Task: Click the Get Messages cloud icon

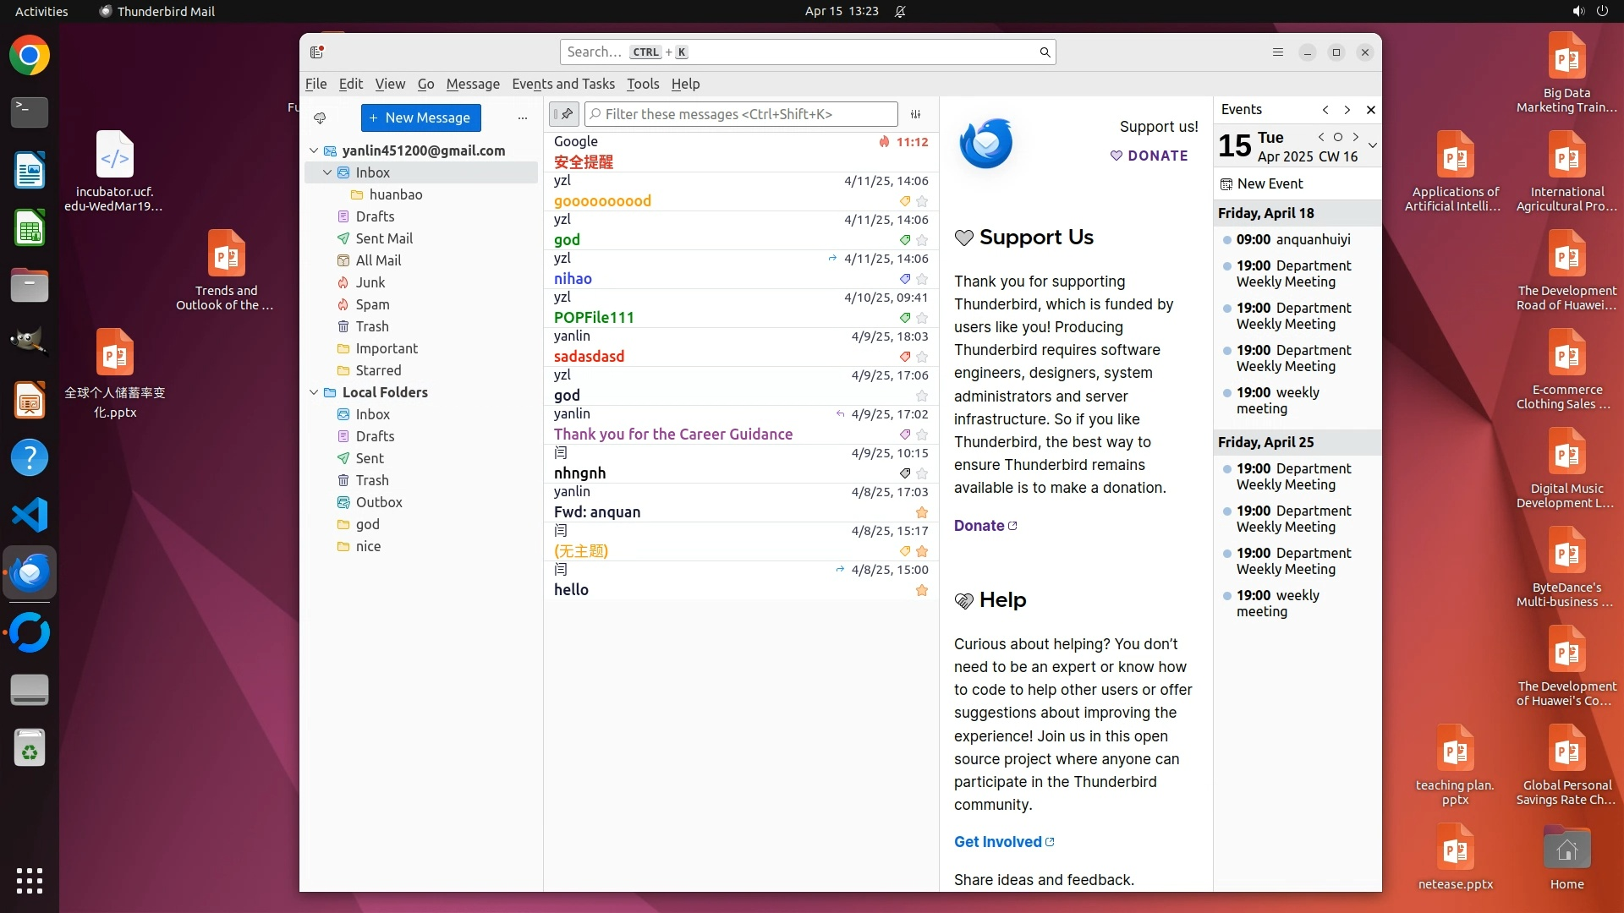Action: click(x=320, y=118)
